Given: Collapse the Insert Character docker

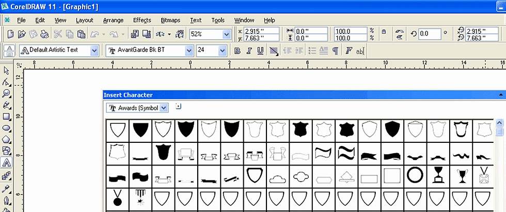Looking at the screenshot, I should coord(500,95).
